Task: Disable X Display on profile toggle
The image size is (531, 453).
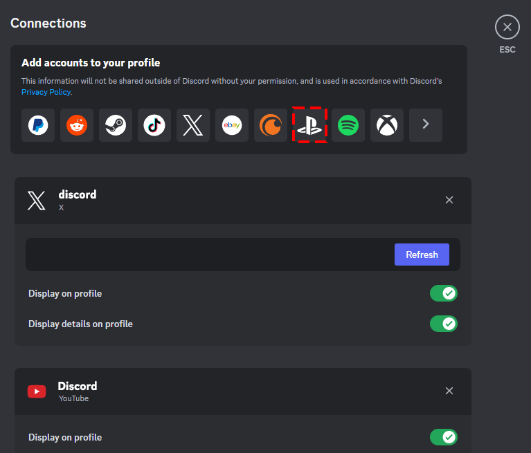Action: coord(443,293)
